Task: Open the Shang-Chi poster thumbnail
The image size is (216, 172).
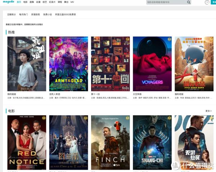Action: tap(152, 142)
